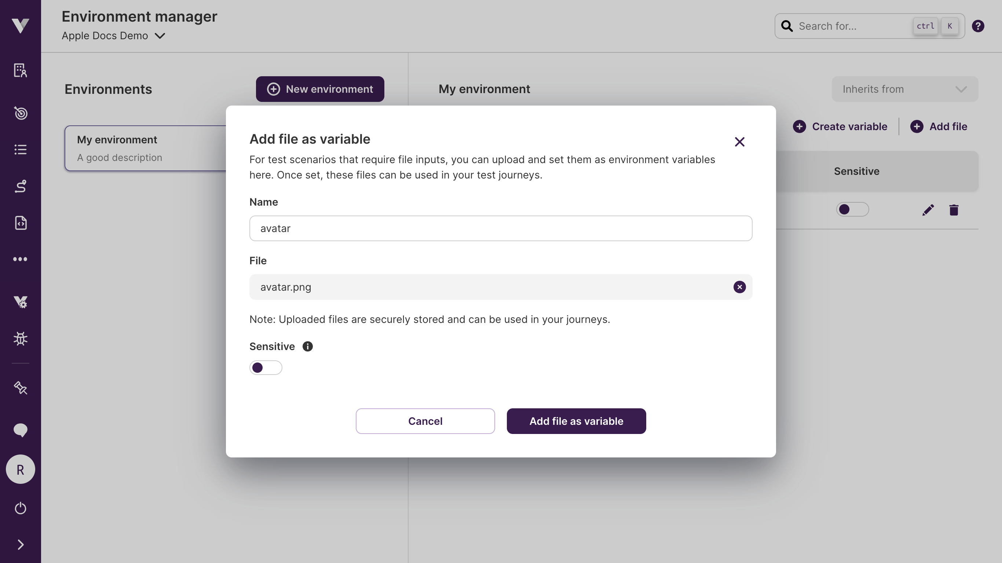Click the help question mark icon
This screenshot has width=1002, height=563.
pos(977,26)
